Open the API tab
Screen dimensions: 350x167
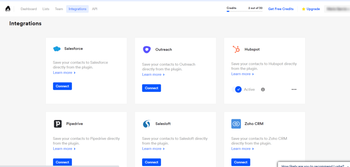tap(95, 9)
